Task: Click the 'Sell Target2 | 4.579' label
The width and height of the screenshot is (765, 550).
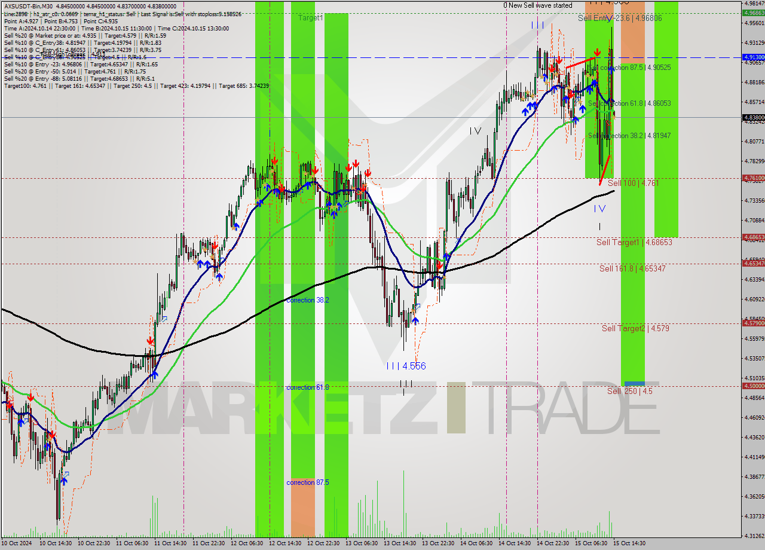Action: [x=635, y=328]
